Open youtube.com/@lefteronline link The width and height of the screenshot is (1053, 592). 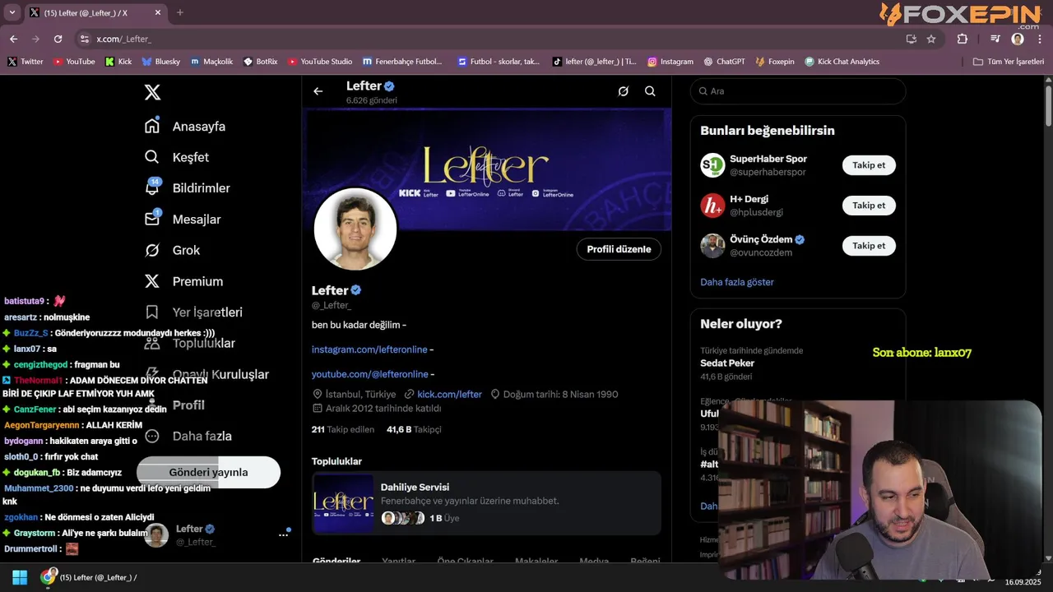(369, 374)
